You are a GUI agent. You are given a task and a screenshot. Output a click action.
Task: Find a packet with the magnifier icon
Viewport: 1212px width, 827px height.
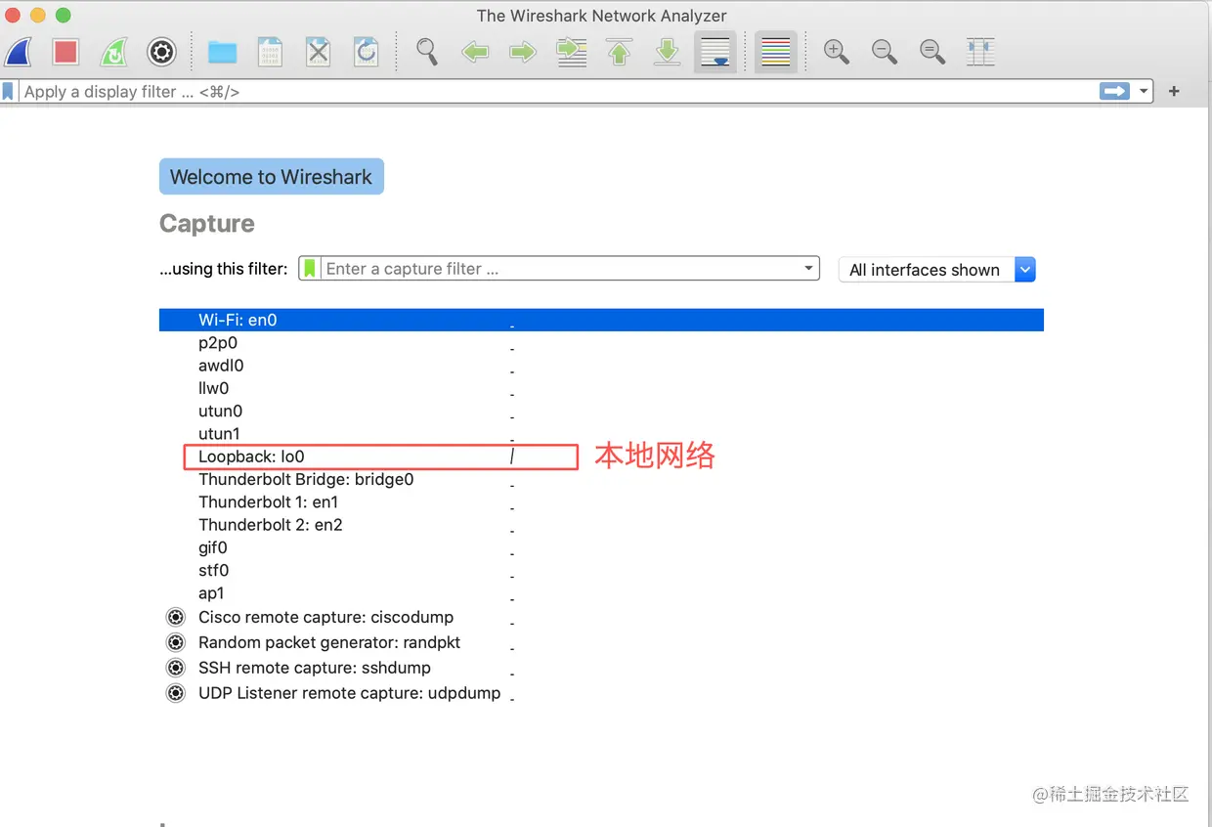coord(427,52)
